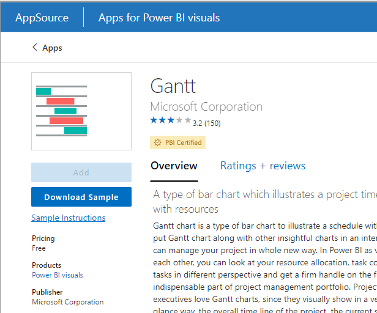Click the PBI Certified label
Viewport: 377px width, 313px height.
click(x=183, y=142)
